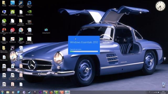168x94 pixels.
Task: Open the Protools folder on desktop
Action: tap(4, 3)
